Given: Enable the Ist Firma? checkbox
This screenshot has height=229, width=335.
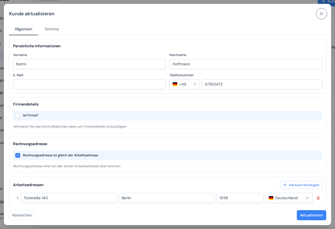Looking at the screenshot, I should pyautogui.click(x=18, y=116).
